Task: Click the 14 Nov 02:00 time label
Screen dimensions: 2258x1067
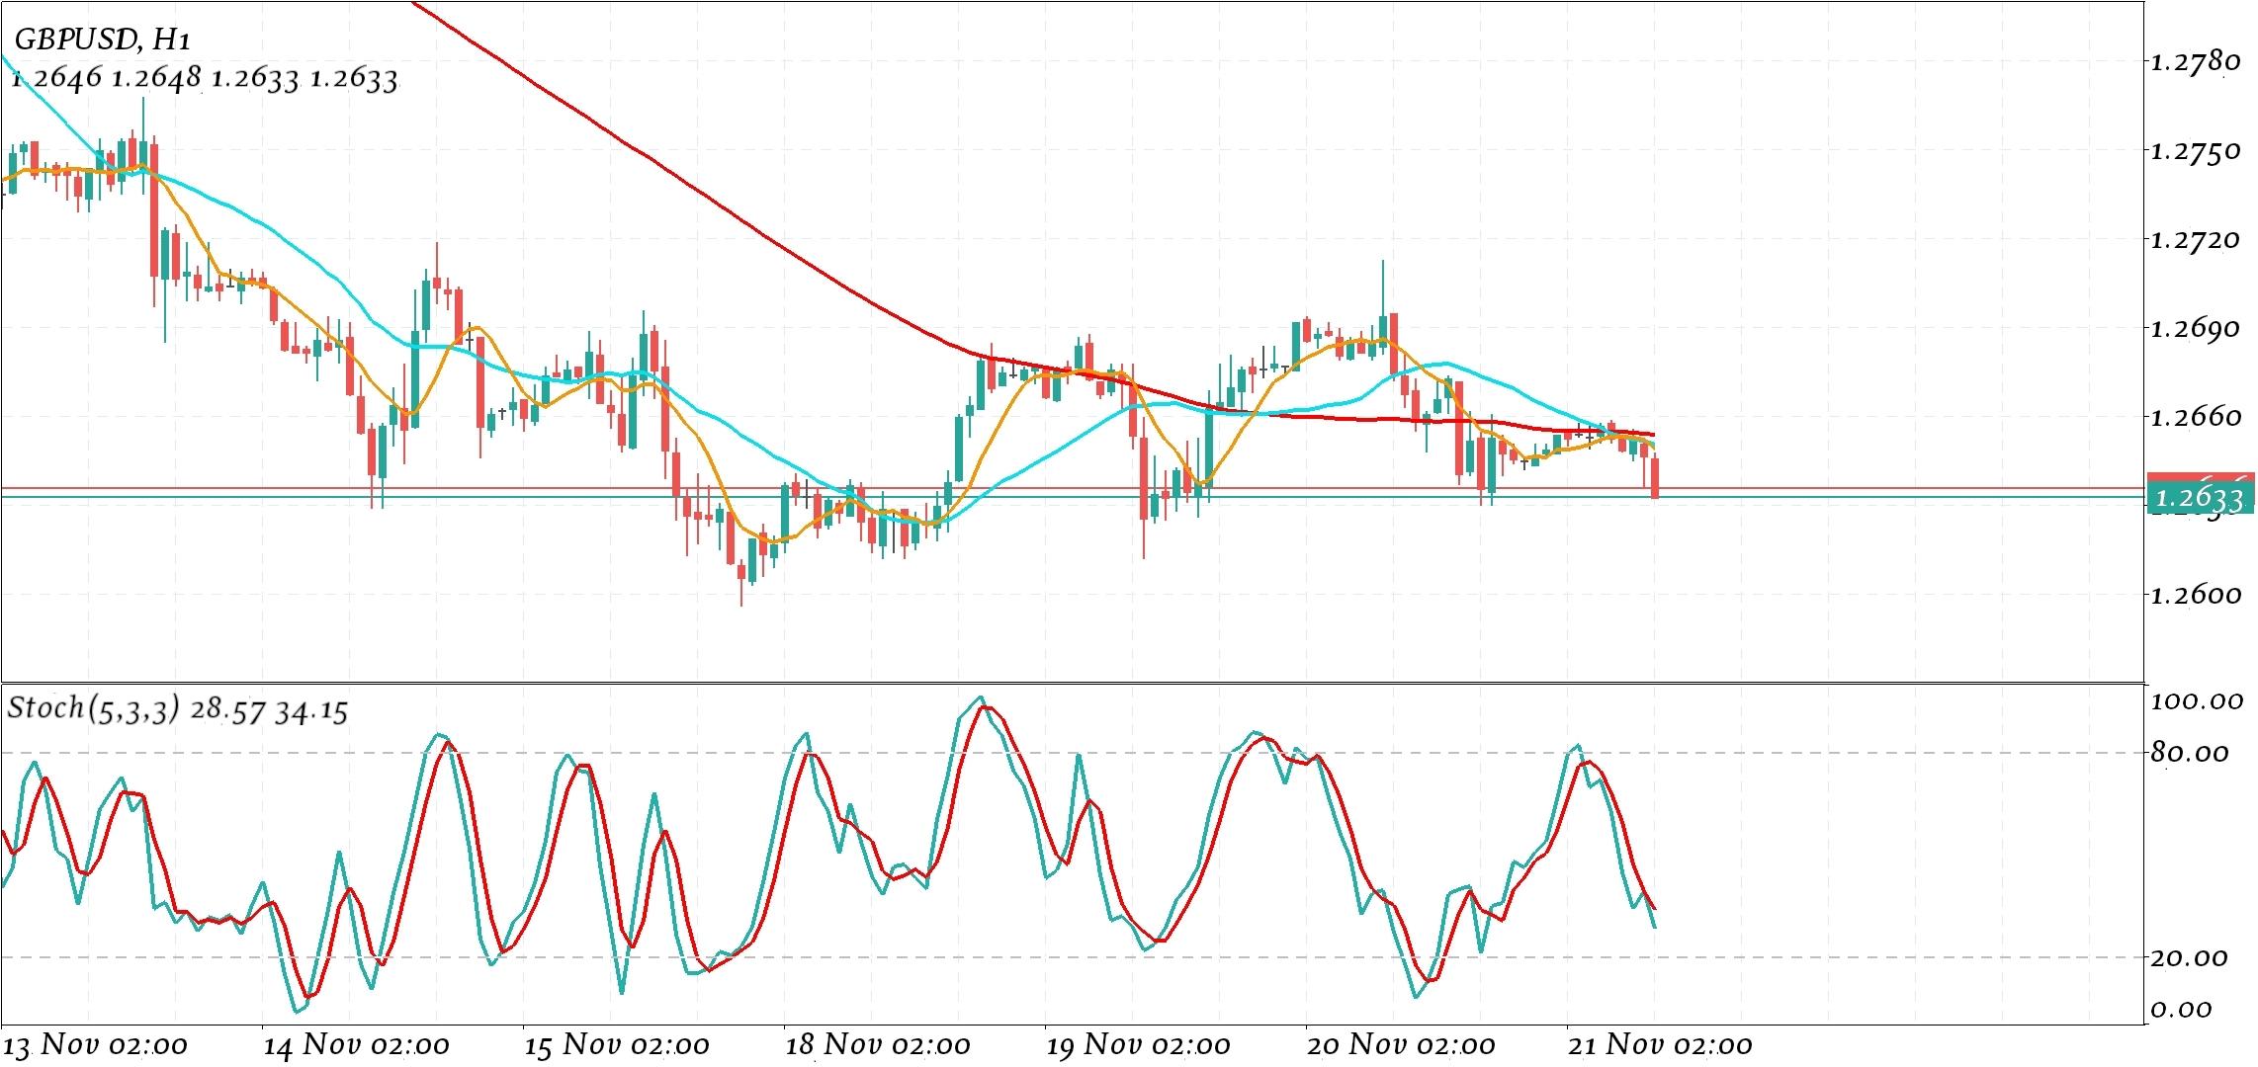Action: tap(356, 1045)
